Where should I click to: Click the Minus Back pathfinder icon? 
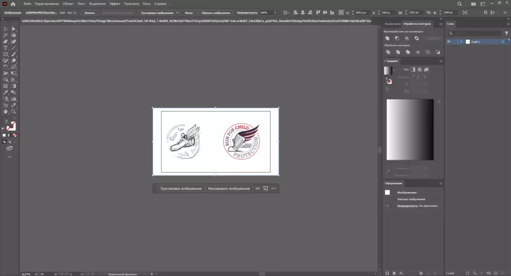[438, 52]
